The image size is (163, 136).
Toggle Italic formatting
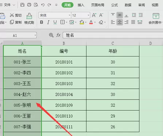(48, 22)
